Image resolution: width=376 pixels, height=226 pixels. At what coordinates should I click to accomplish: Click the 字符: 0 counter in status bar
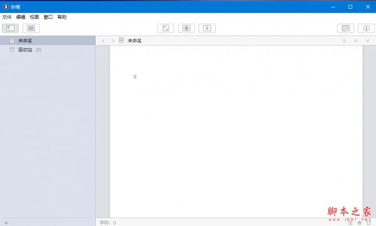coord(108,223)
